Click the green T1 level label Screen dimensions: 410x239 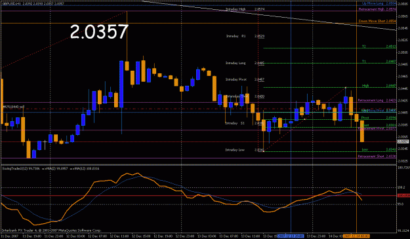364,62
